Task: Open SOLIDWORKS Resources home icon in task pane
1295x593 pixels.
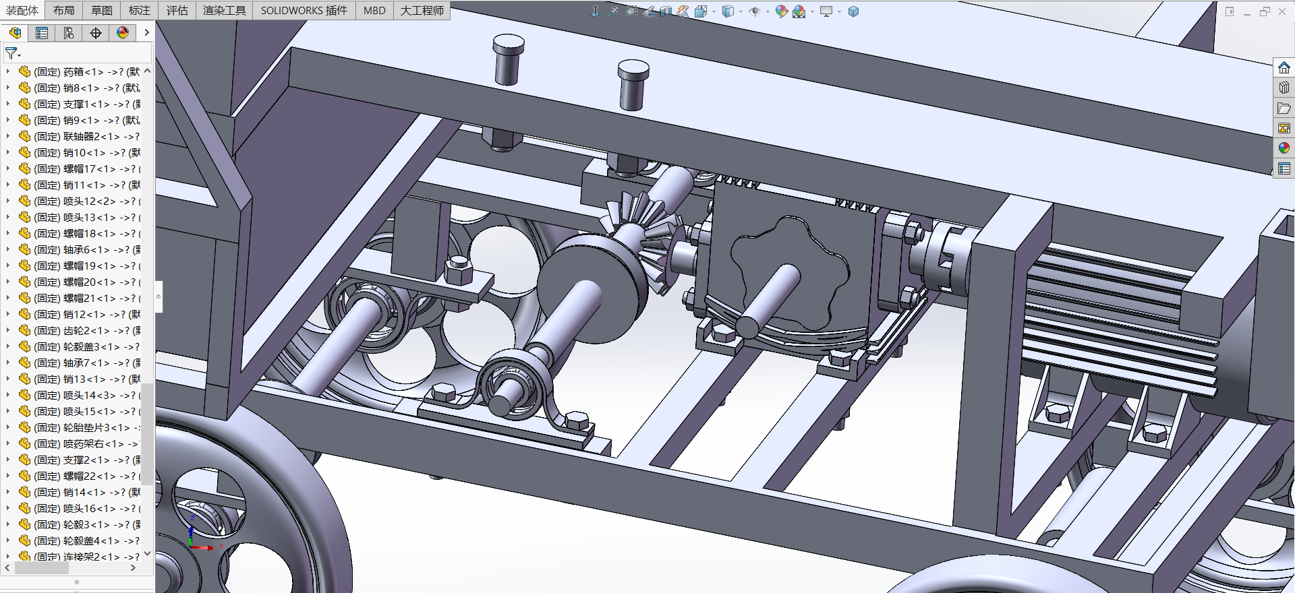Action: [x=1284, y=67]
